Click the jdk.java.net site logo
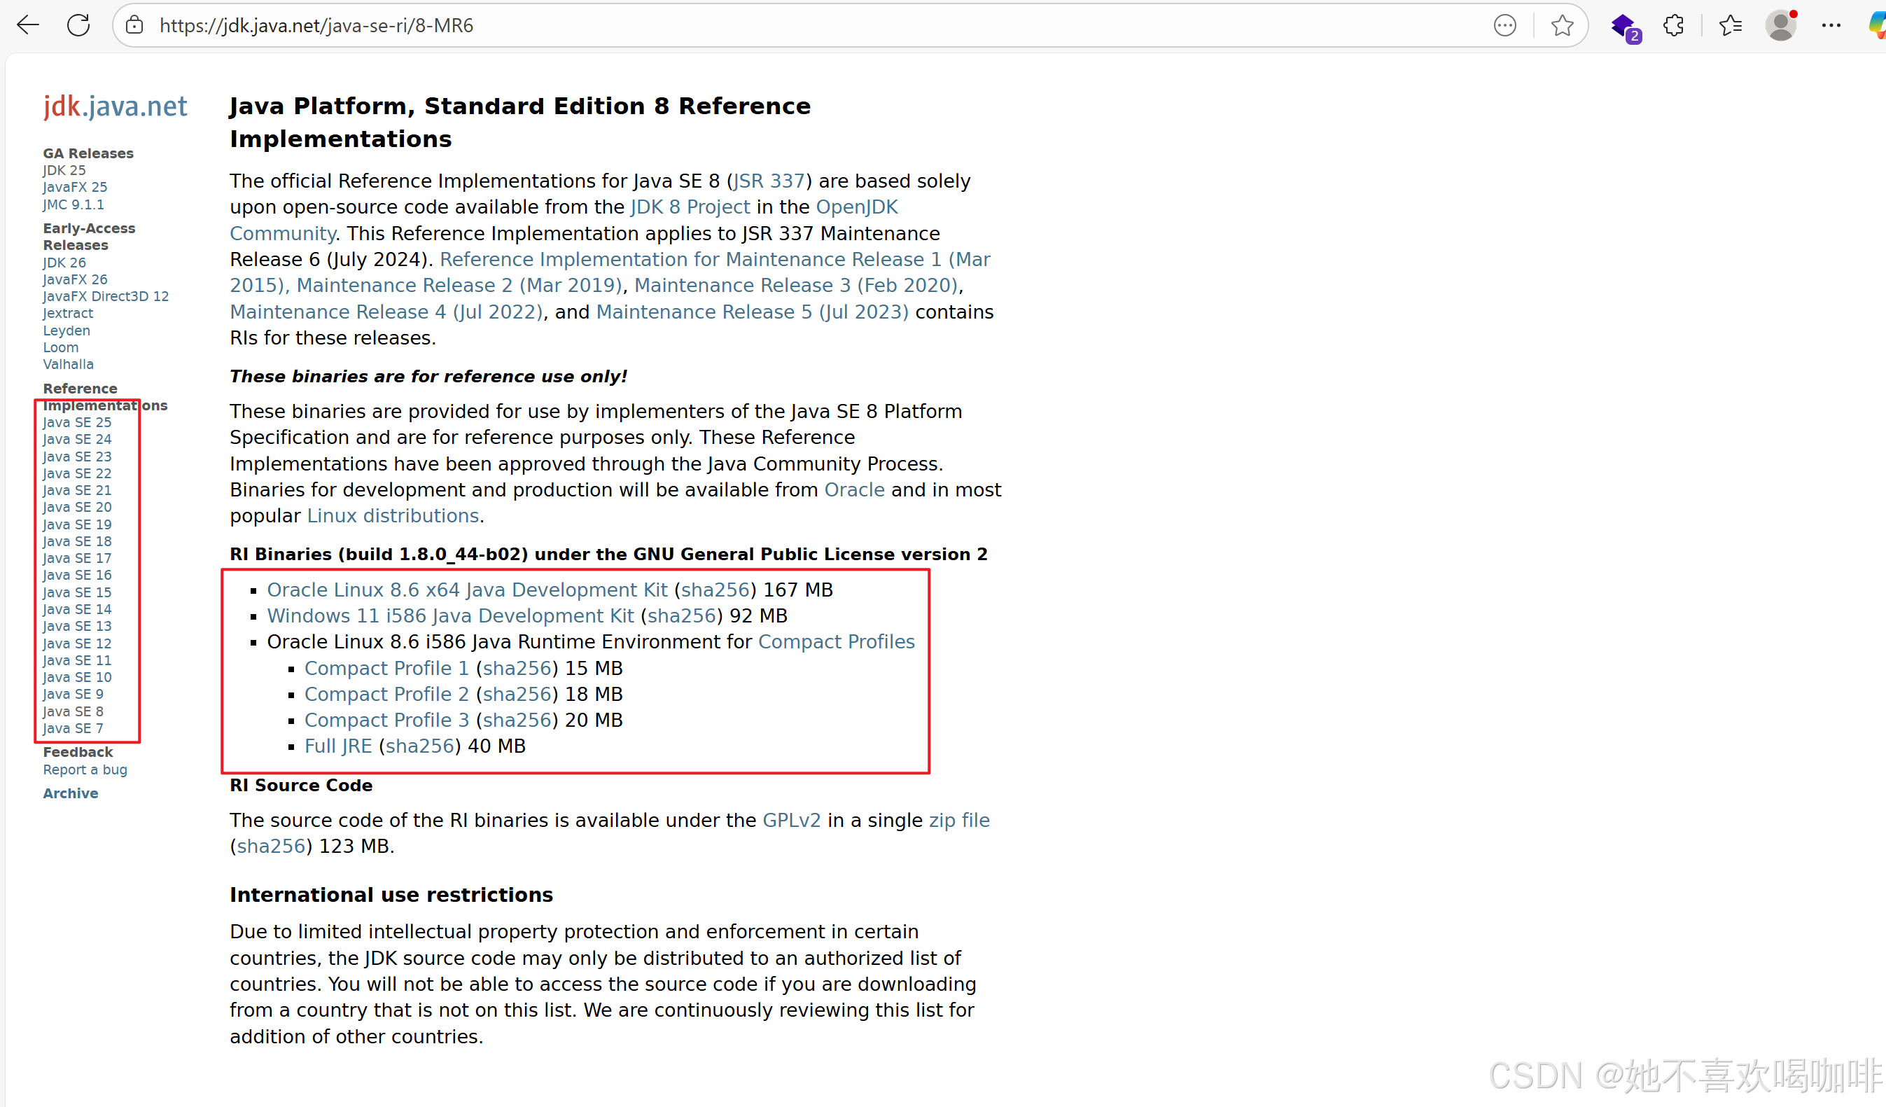This screenshot has height=1107, width=1886. pyautogui.click(x=116, y=106)
